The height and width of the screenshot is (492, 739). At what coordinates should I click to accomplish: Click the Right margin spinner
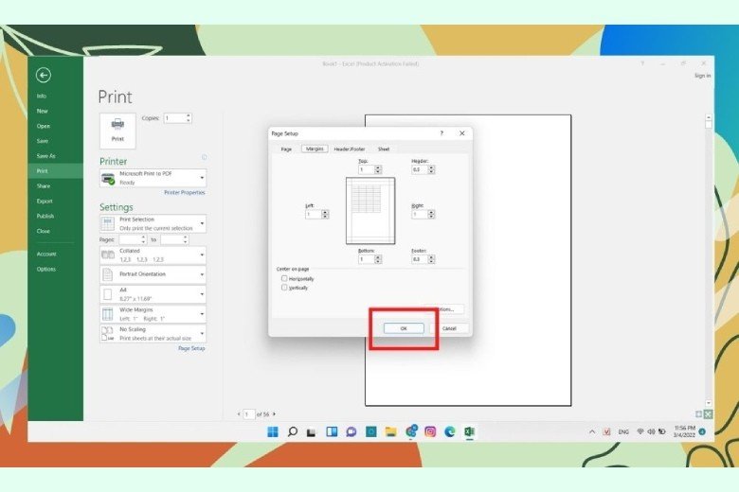tap(431, 214)
